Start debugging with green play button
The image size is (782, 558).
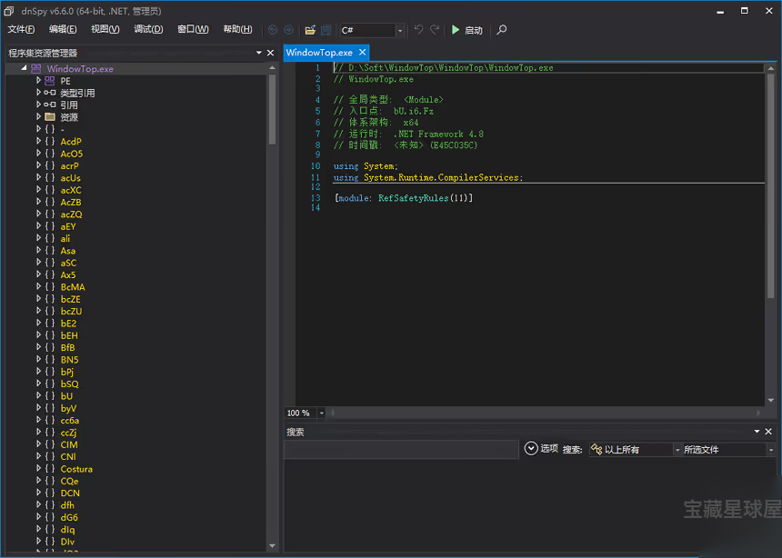click(456, 30)
